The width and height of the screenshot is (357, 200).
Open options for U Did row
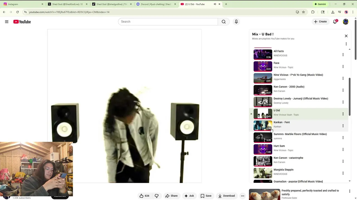tap(343, 114)
